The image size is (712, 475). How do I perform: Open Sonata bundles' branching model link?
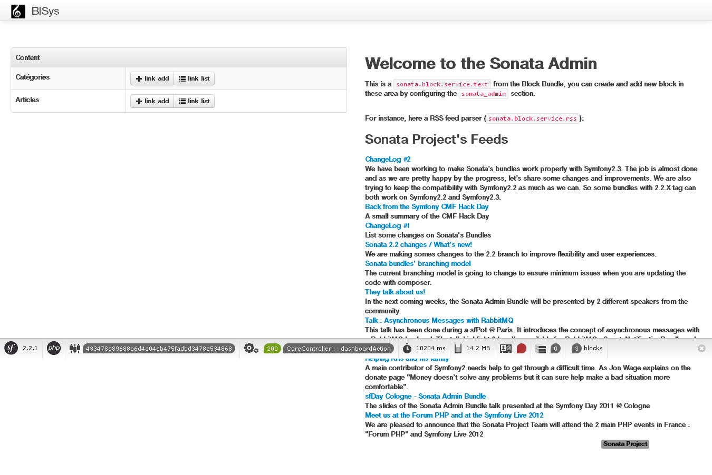point(418,263)
